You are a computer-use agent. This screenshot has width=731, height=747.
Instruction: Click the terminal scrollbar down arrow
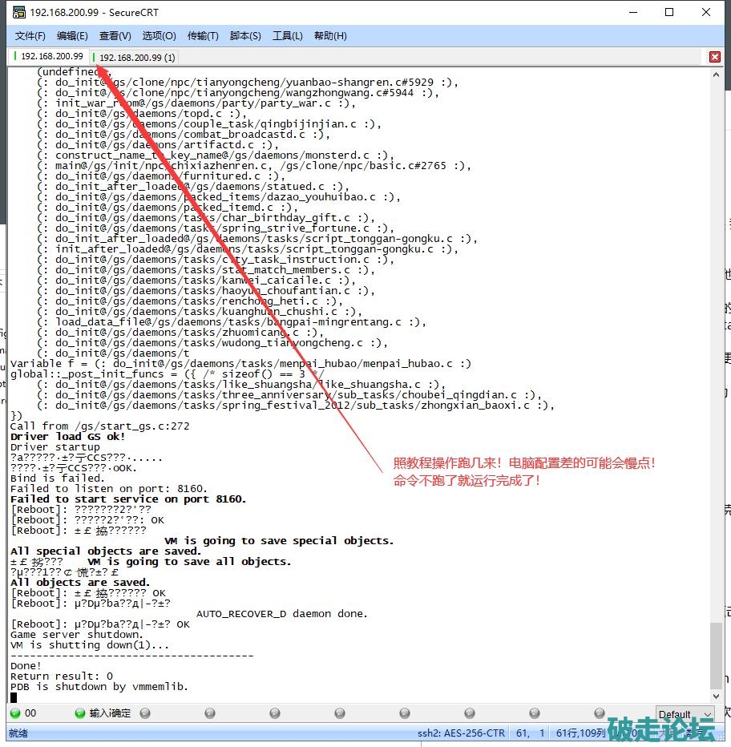click(x=717, y=696)
